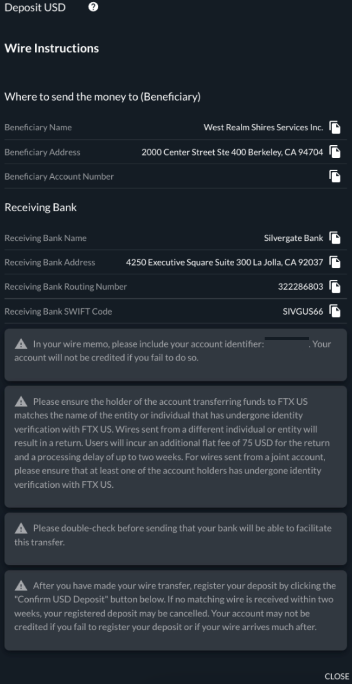Copy the Receiving Bank SWIFT Code
Image resolution: width=352 pixels, height=684 pixels.
click(335, 311)
